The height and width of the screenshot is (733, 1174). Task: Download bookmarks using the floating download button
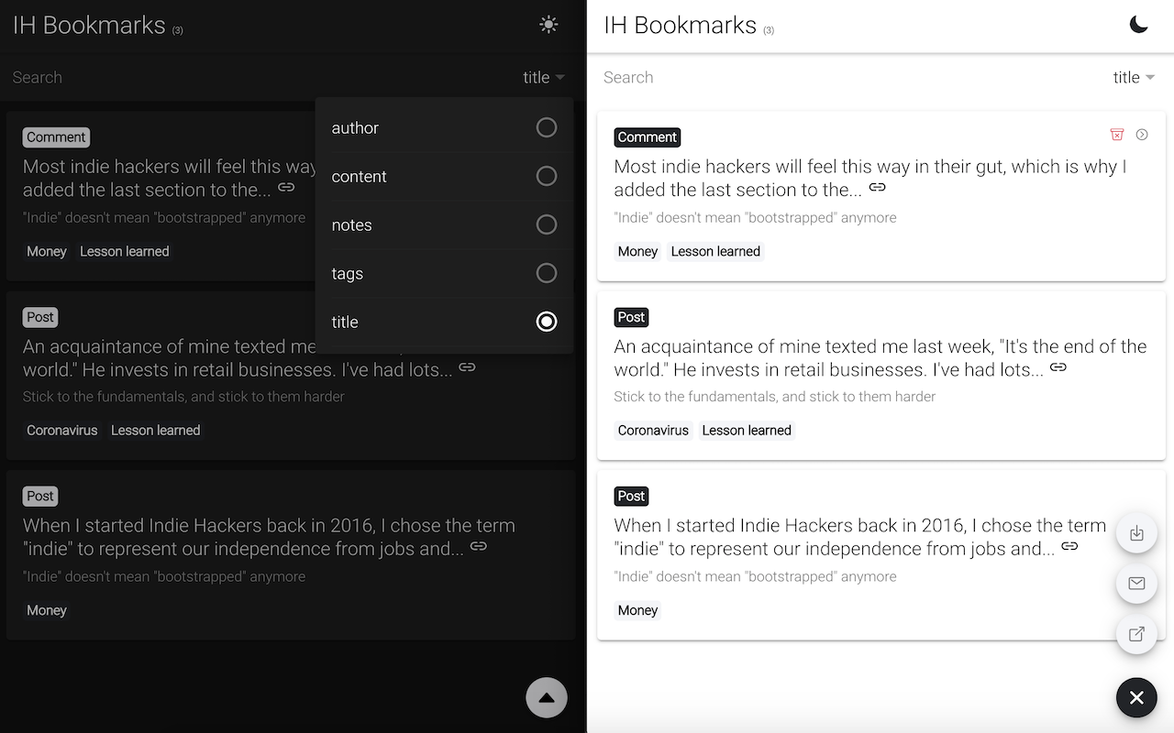[x=1136, y=533]
